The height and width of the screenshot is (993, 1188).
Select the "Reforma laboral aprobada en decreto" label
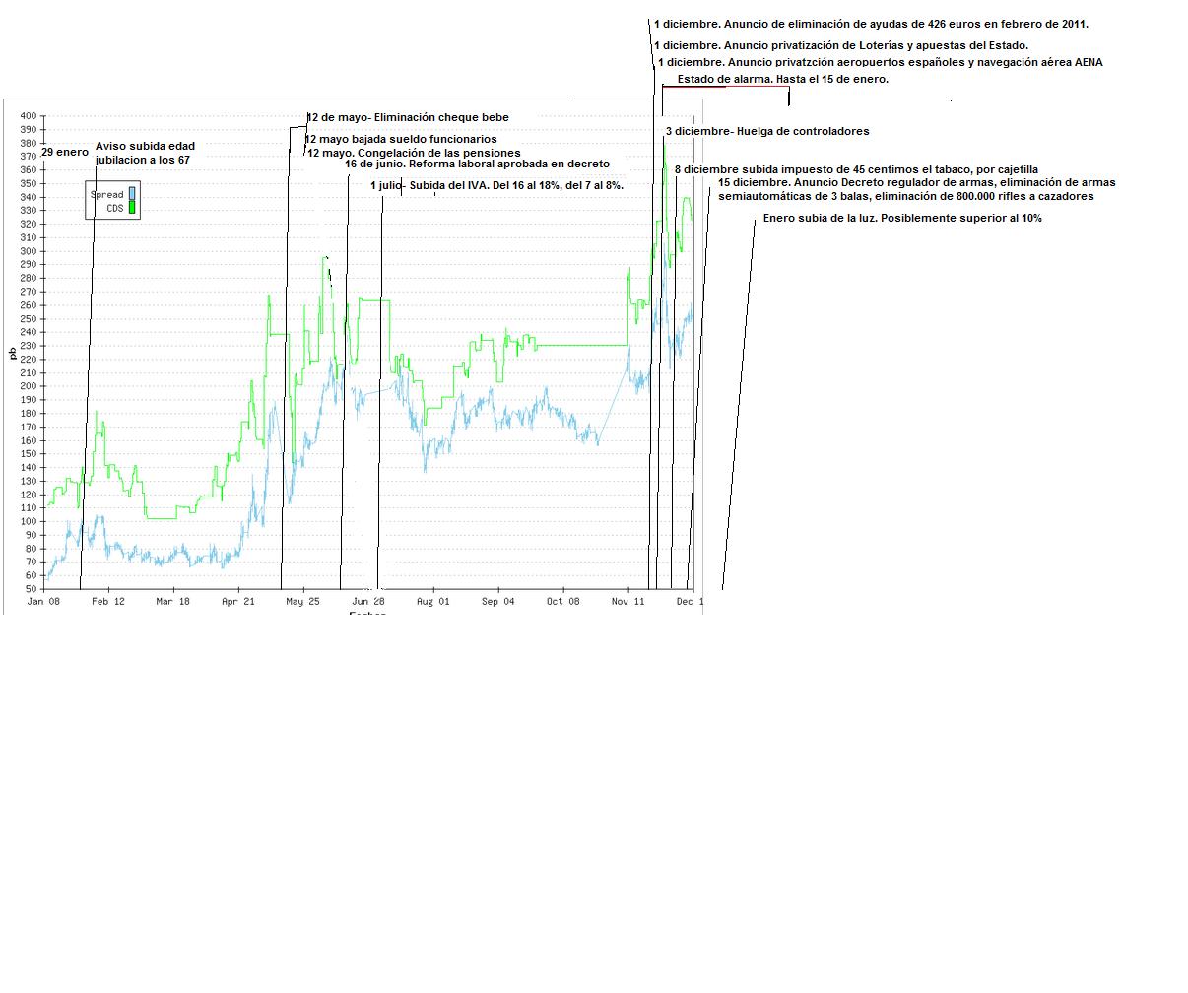tap(478, 165)
